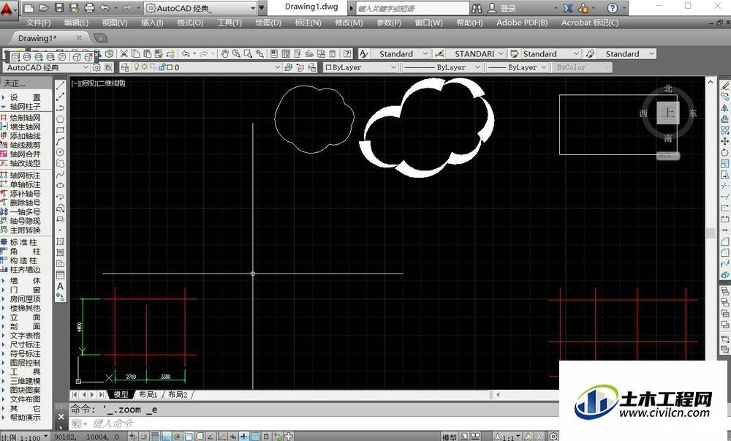Click the Cut scissors icon in the standard toolbar
Image resolution: width=731 pixels, height=441 pixels.
coord(124,53)
